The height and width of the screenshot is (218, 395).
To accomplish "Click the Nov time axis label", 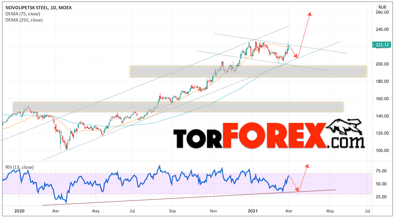I will (x=214, y=211).
